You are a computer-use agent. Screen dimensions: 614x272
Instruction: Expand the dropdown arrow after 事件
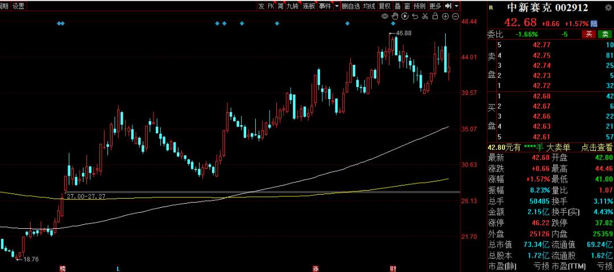pyautogui.click(x=337, y=6)
